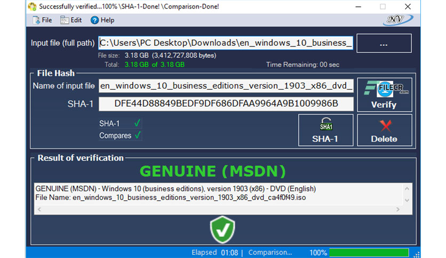
Task: Minimize the verification window
Action: pos(359,6)
